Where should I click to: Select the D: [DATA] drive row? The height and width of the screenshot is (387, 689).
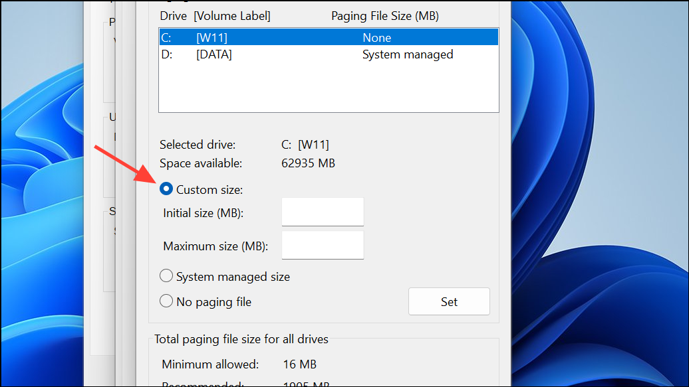click(328, 54)
